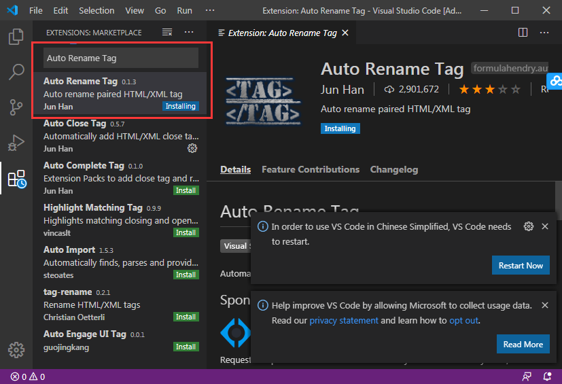The height and width of the screenshot is (384, 562).
Task: Click Read More button
Action: 523,344
